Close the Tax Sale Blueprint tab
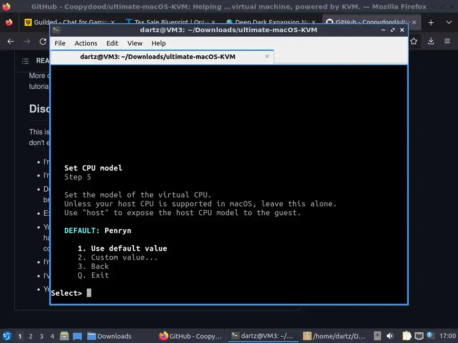This screenshot has width=458, height=343. [x=213, y=22]
